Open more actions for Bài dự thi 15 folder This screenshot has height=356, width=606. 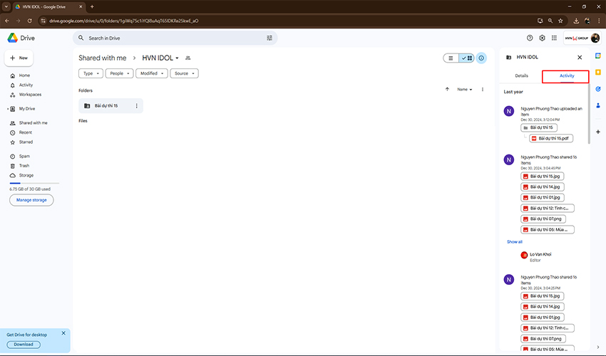pyautogui.click(x=136, y=106)
